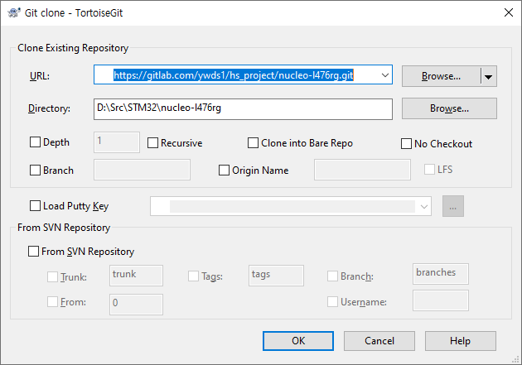Open the Putty key combo box dropdown
Screen dimensions: 522x365
pos(423,206)
